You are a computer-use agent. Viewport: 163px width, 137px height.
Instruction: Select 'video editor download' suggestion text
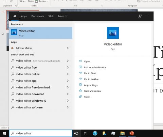pyautogui.click(x=30, y=94)
